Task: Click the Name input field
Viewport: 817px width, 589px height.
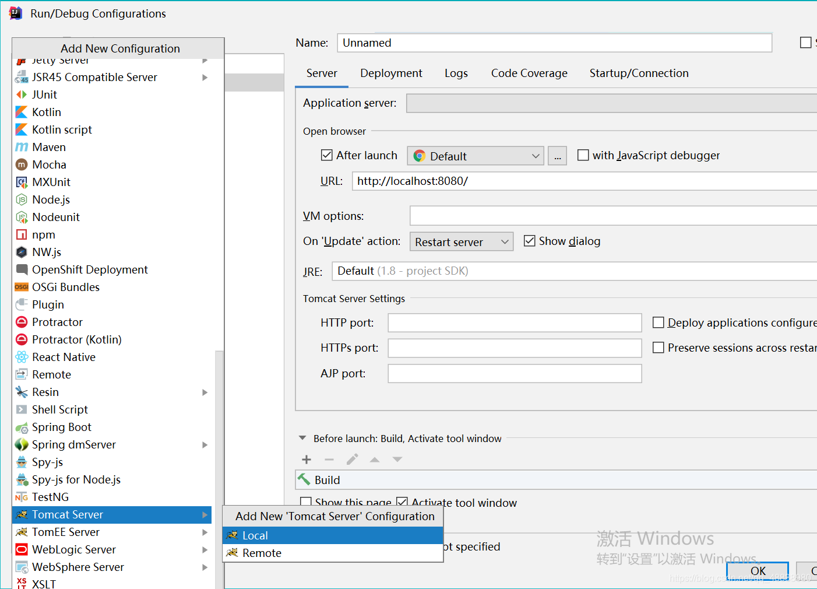Action: click(x=554, y=43)
